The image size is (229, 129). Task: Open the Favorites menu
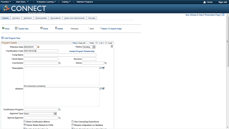[x=6, y=2]
